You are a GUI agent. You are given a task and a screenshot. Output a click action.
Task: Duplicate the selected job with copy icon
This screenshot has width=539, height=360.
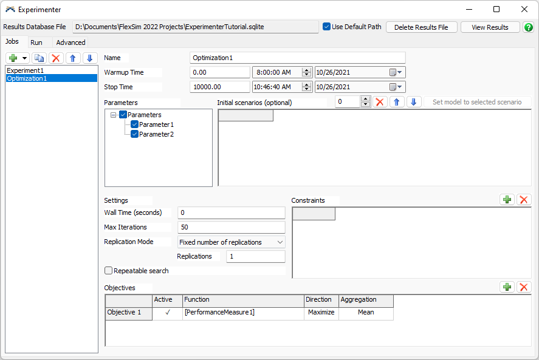39,58
